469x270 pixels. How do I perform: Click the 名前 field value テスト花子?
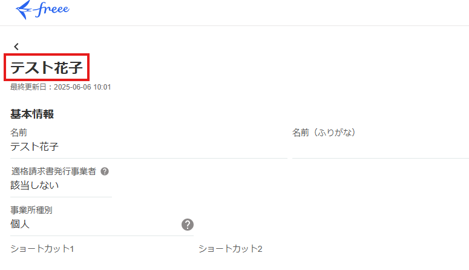pyautogui.click(x=34, y=147)
